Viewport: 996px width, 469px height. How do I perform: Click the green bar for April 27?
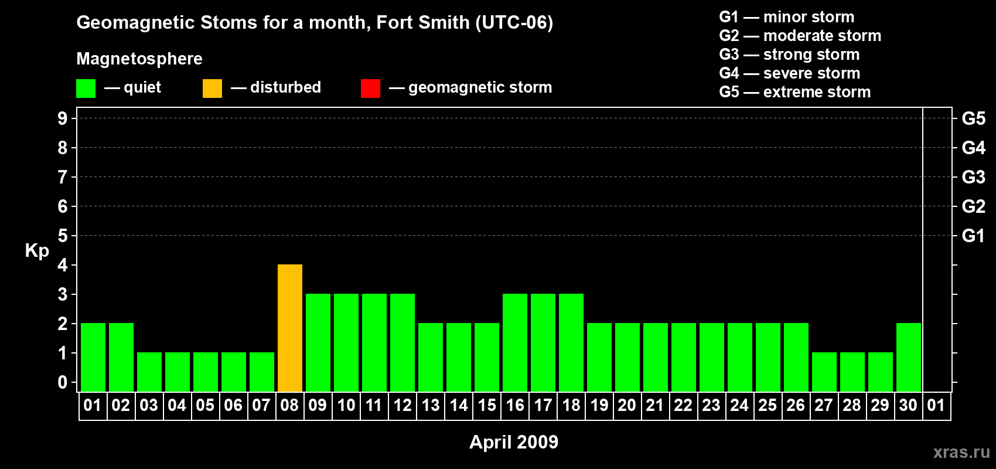pyautogui.click(x=824, y=372)
